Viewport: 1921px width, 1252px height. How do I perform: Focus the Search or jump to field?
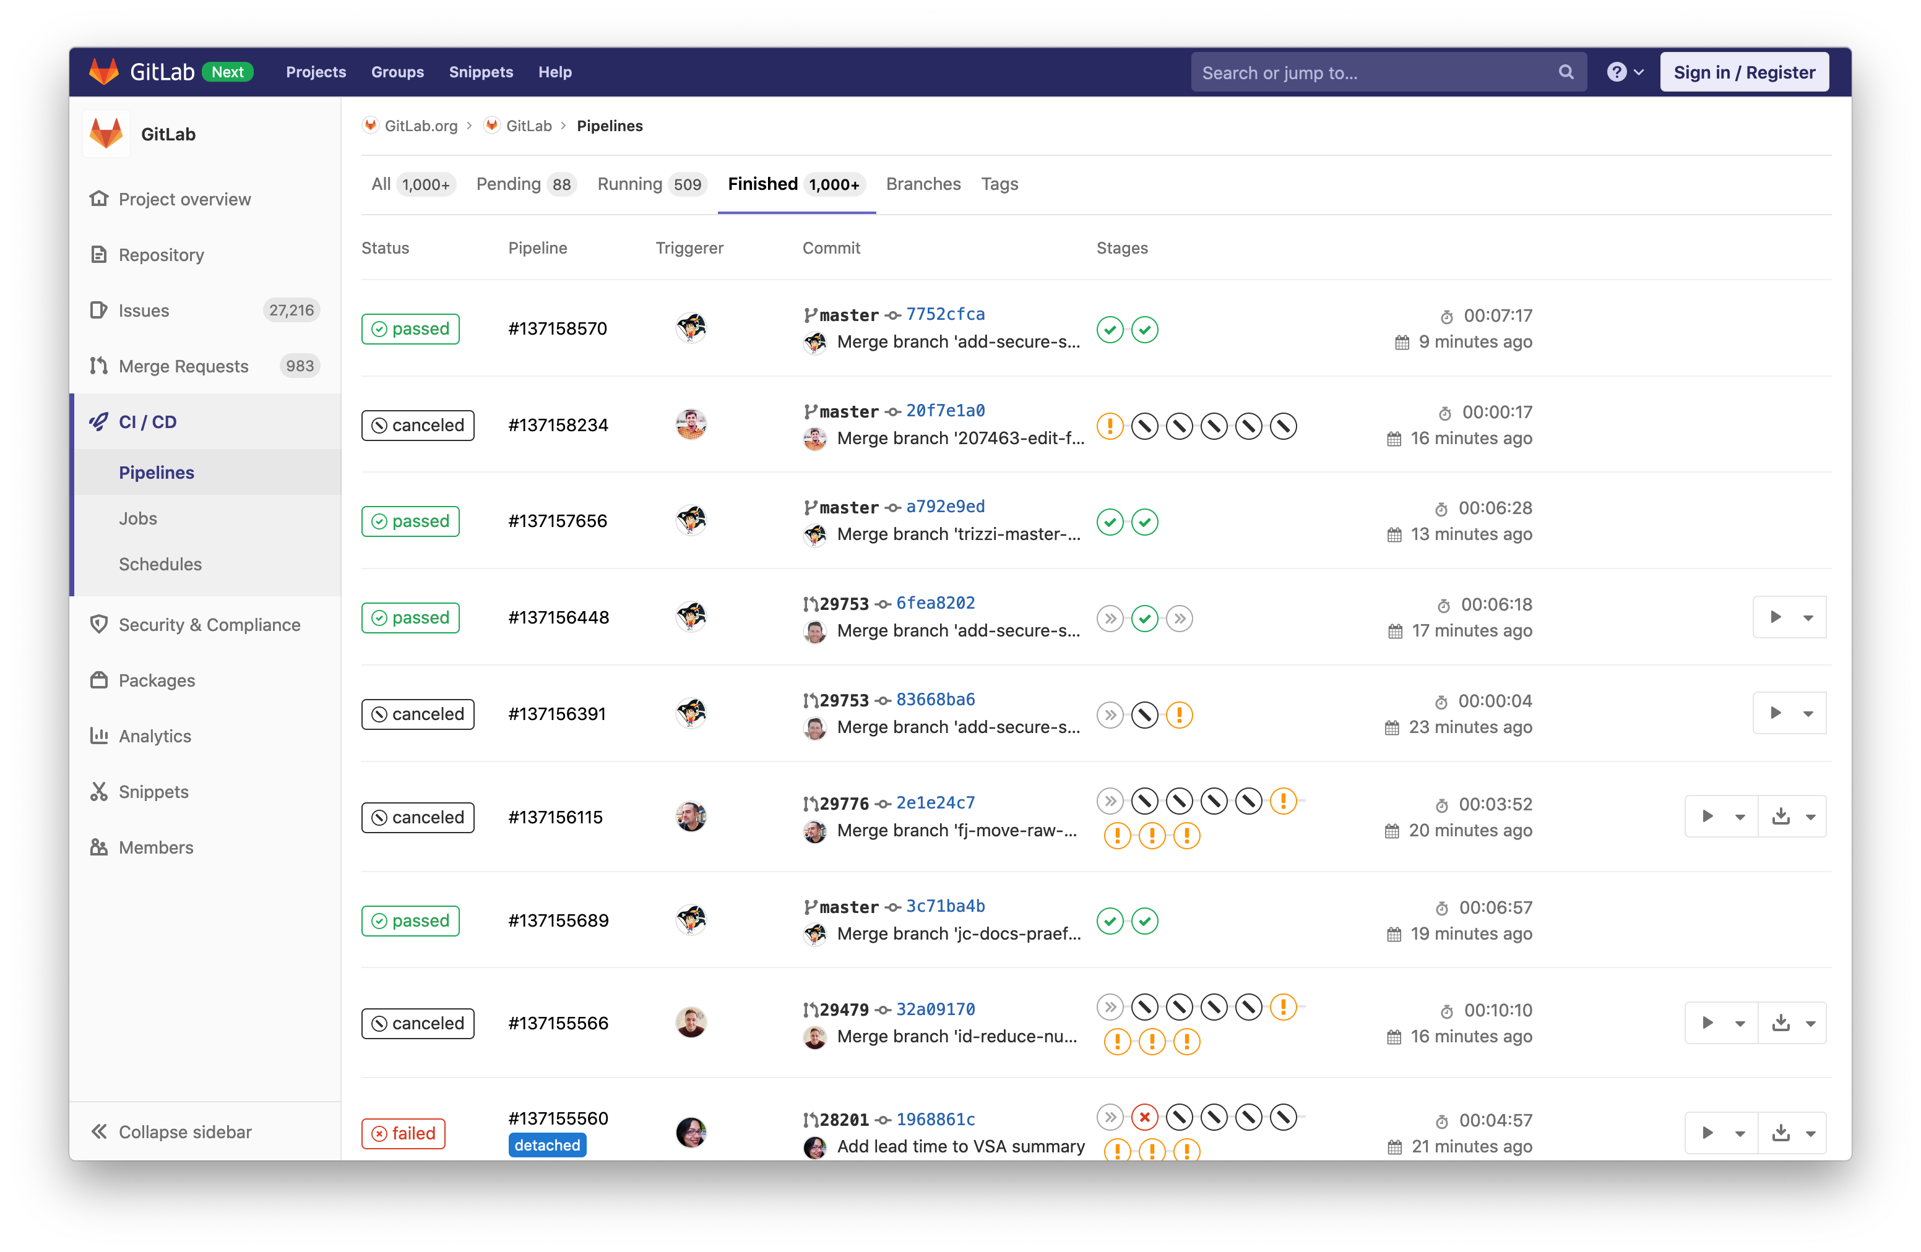(1372, 72)
